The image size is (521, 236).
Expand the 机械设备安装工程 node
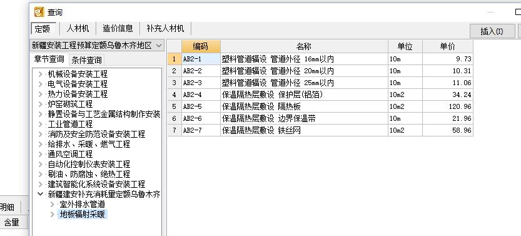click(x=41, y=74)
